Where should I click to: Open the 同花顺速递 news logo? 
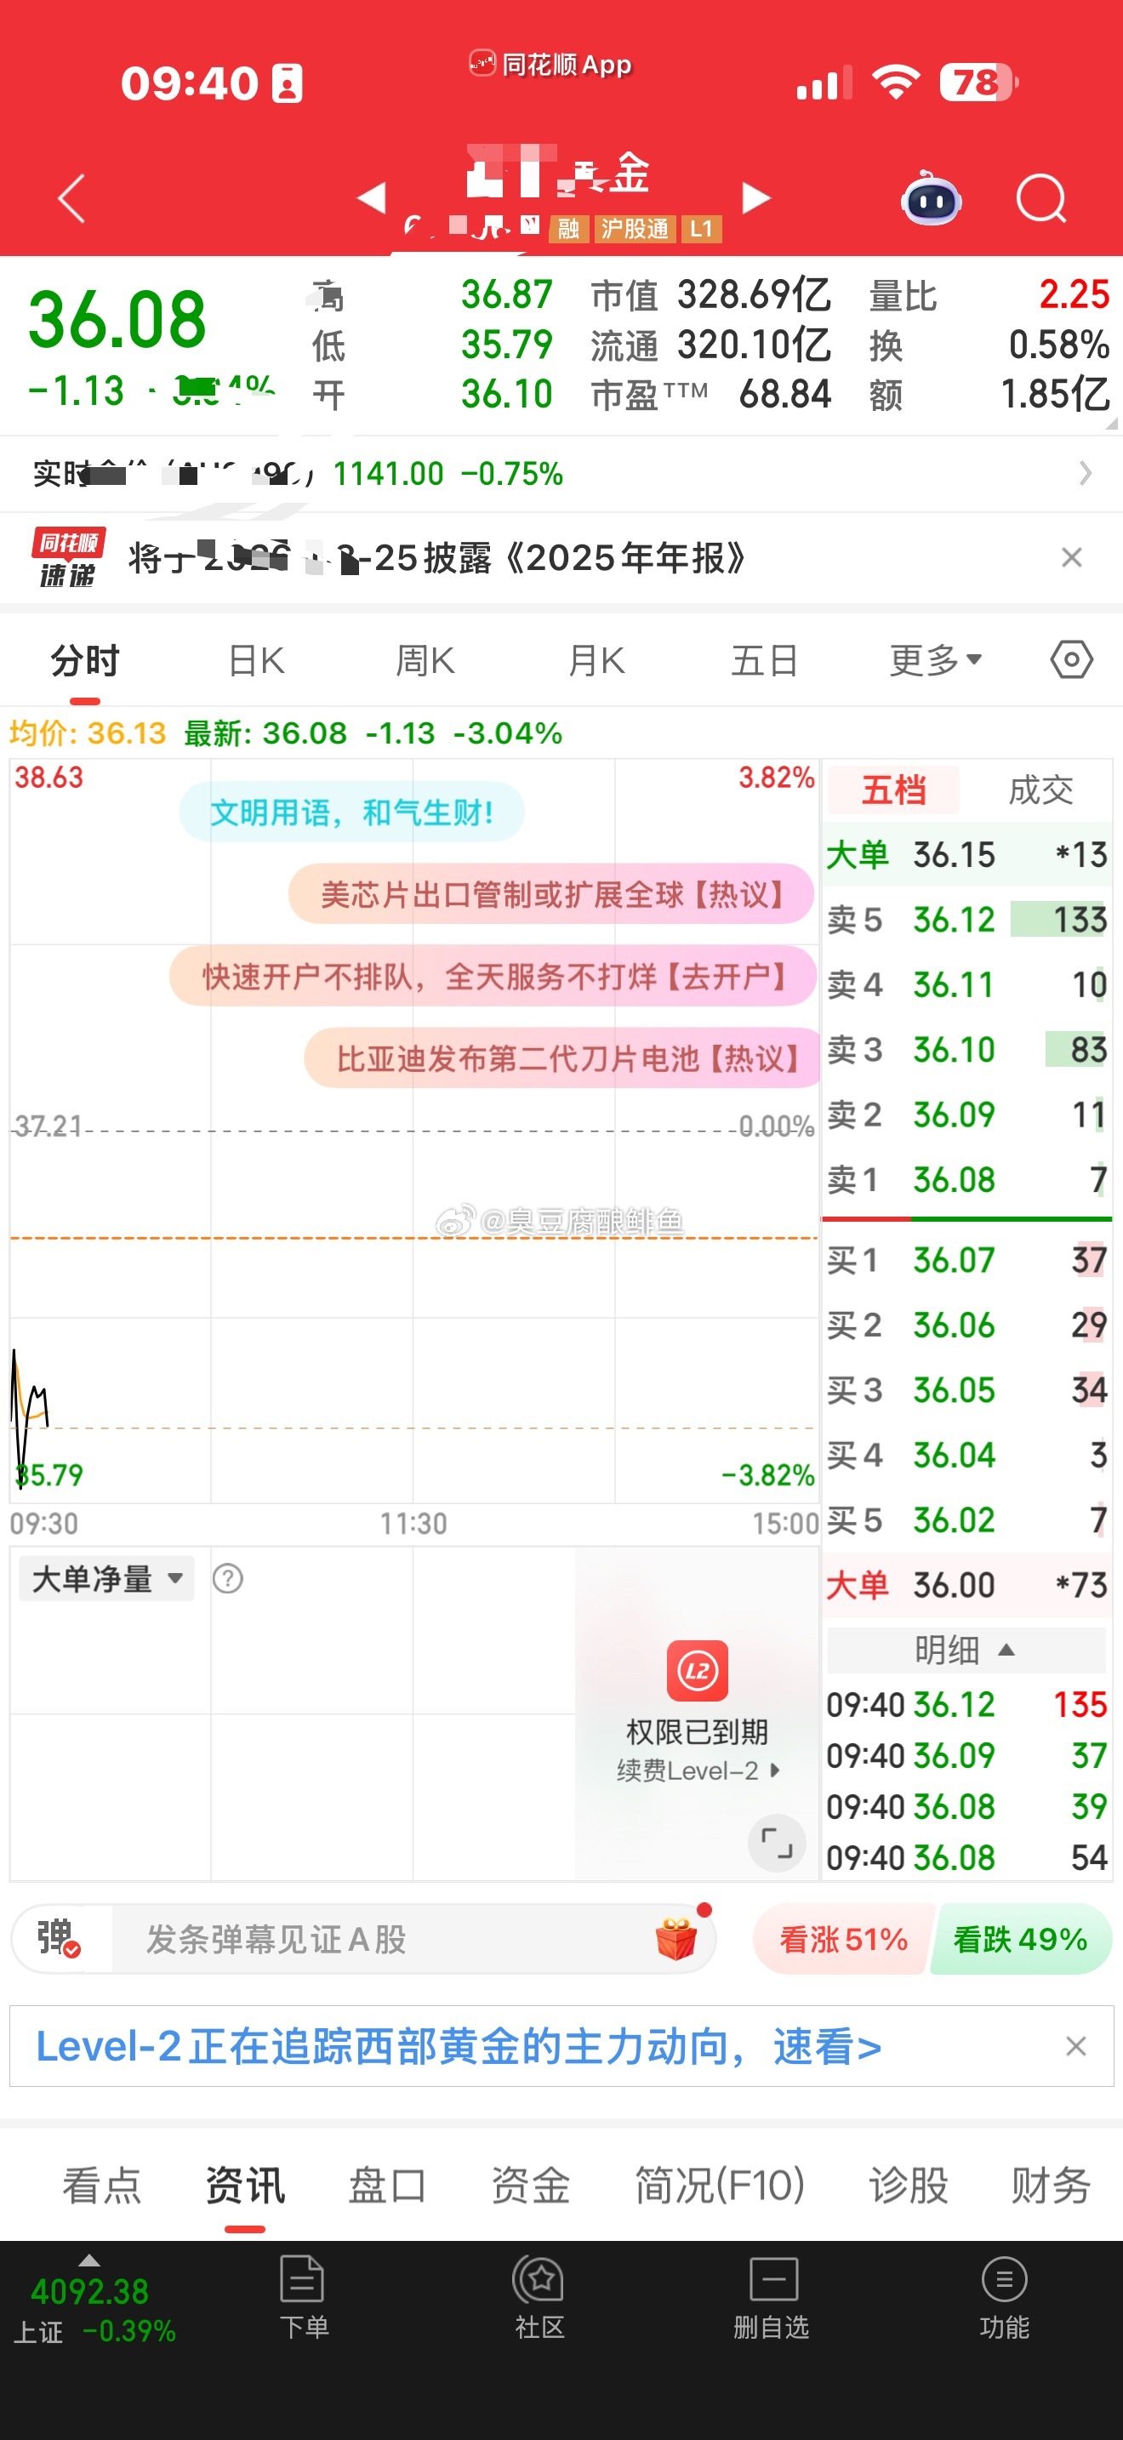pyautogui.click(x=68, y=557)
